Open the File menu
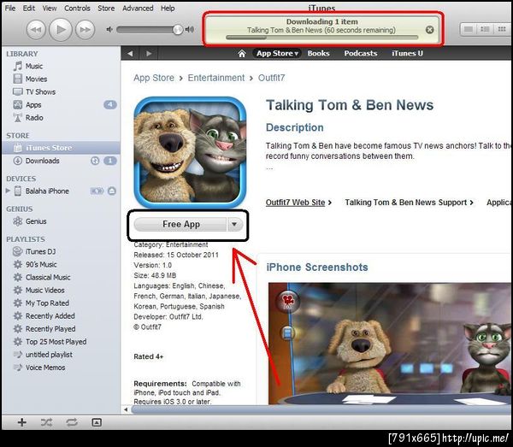513x447 pixels. [x=10, y=9]
